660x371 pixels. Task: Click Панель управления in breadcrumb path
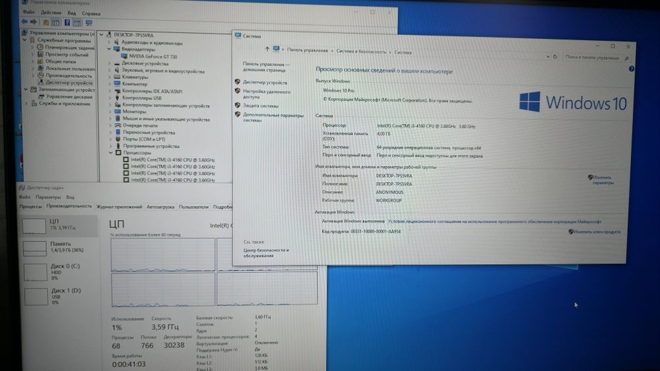[308, 51]
